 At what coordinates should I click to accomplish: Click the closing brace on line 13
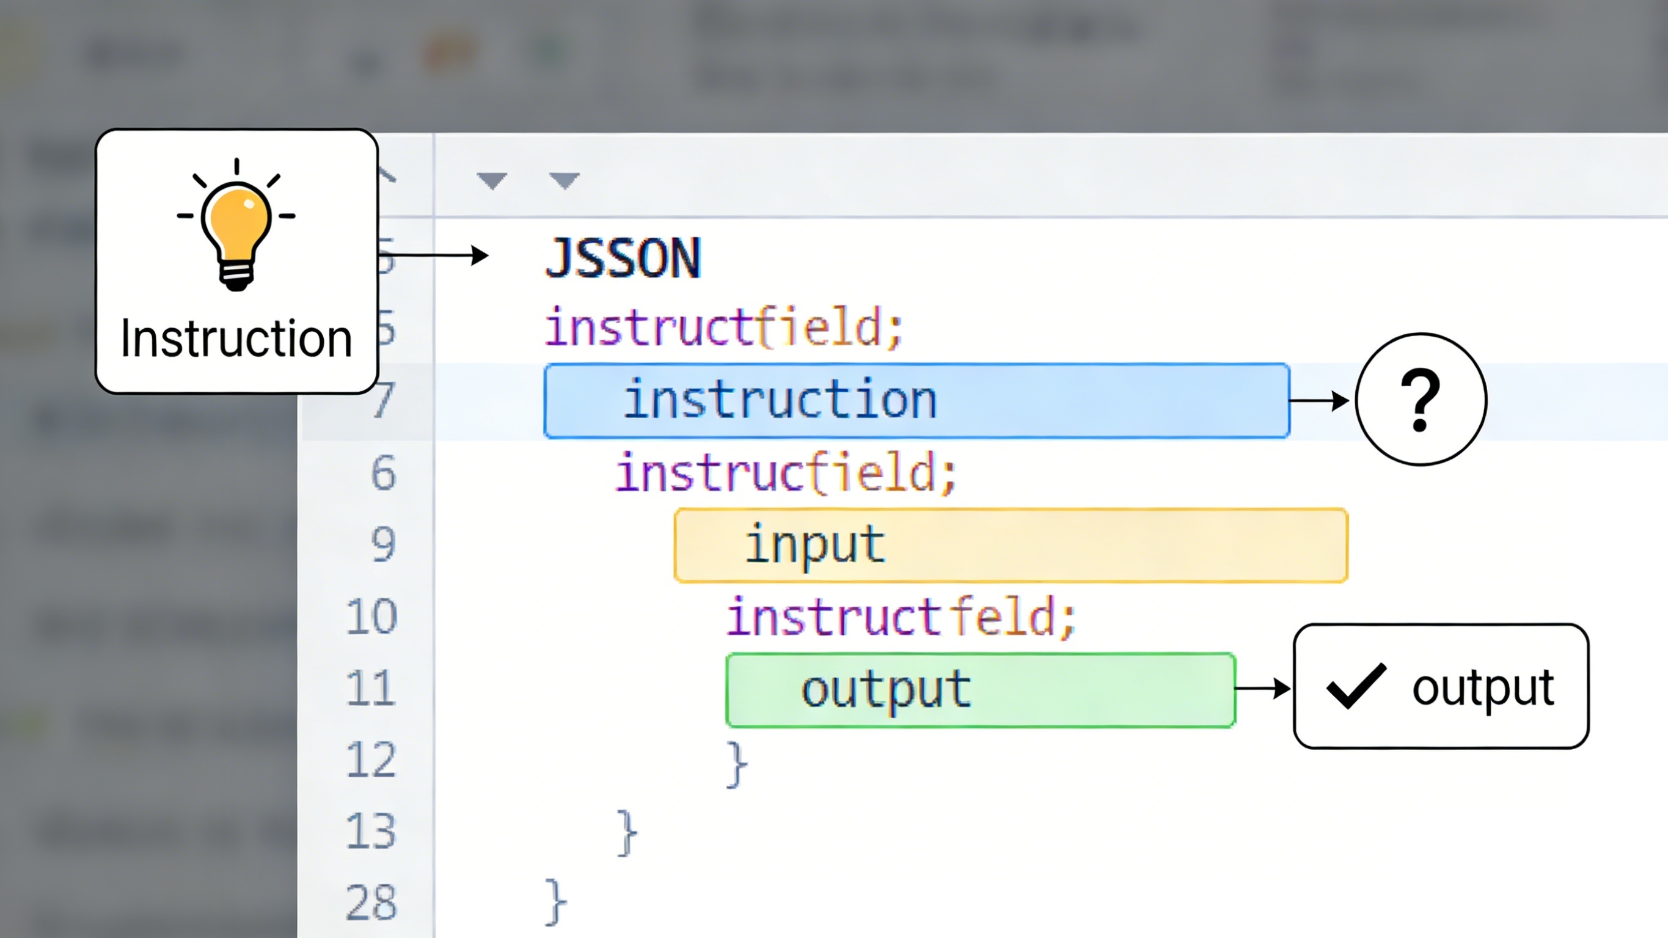pyautogui.click(x=627, y=832)
